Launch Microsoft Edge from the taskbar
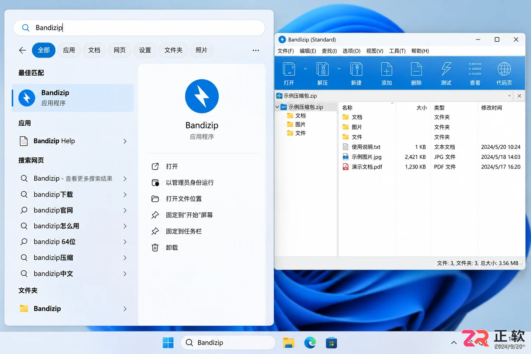Viewport: 531px width, 354px height. coord(310,343)
